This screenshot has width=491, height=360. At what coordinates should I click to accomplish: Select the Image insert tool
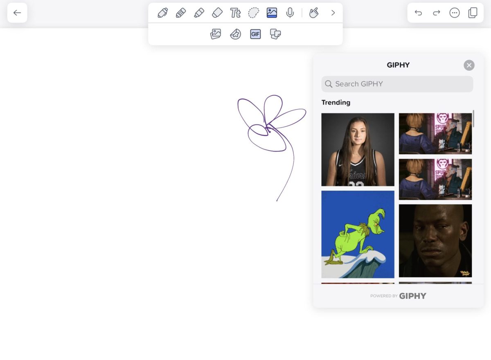point(272,13)
